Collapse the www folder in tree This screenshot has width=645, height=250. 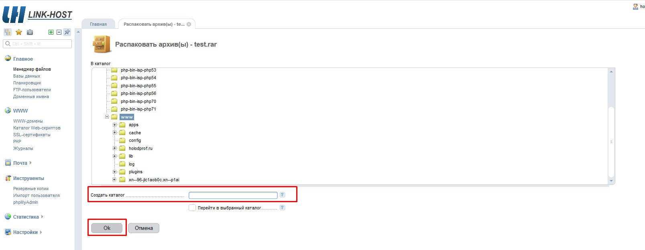point(107,117)
